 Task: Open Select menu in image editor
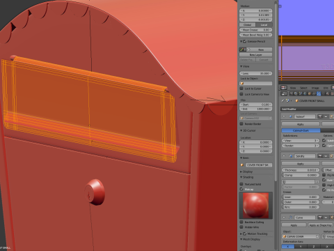pyautogui.click(x=303, y=88)
